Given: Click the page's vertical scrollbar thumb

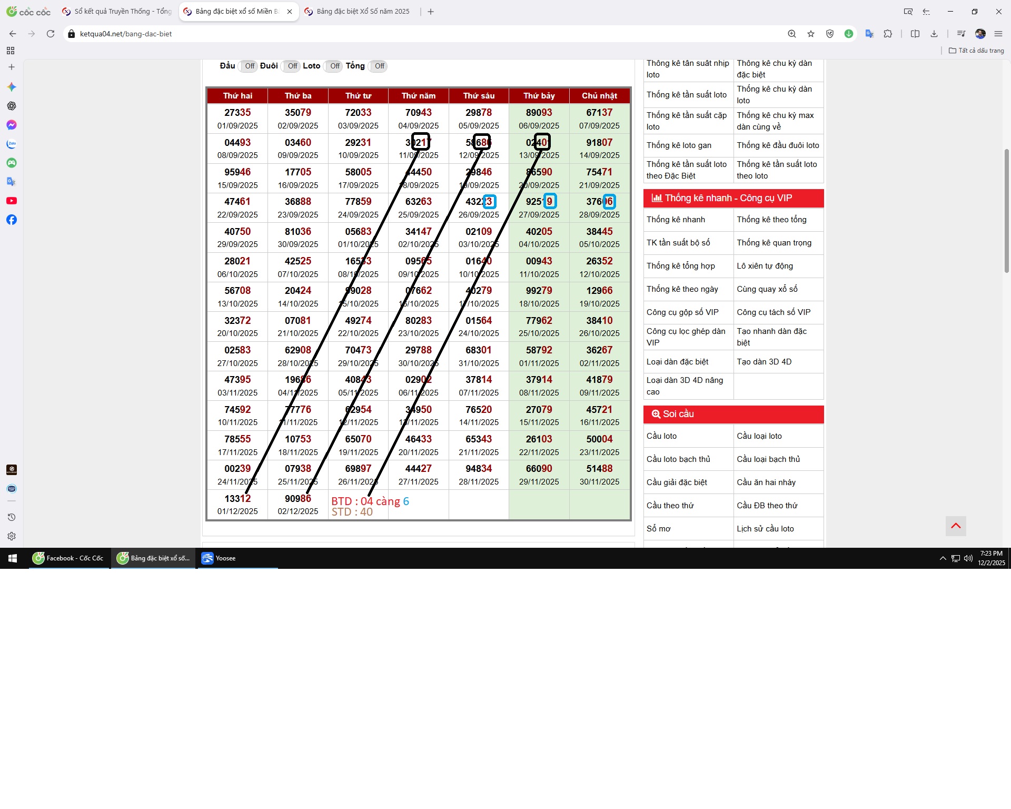Looking at the screenshot, I should [x=1007, y=211].
